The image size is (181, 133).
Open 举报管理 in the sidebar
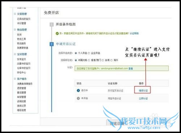pos(21,97)
